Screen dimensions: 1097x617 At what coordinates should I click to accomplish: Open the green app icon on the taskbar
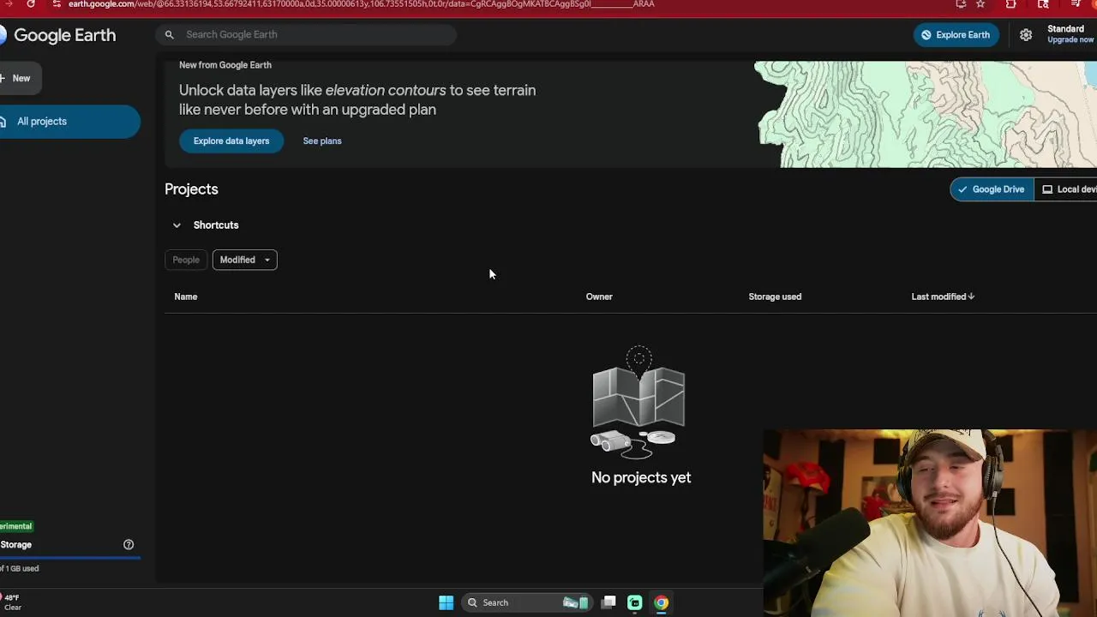(x=635, y=602)
